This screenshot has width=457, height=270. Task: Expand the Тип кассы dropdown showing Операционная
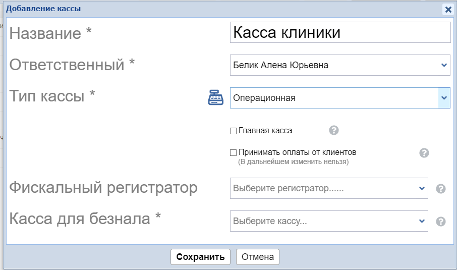[x=339, y=98]
